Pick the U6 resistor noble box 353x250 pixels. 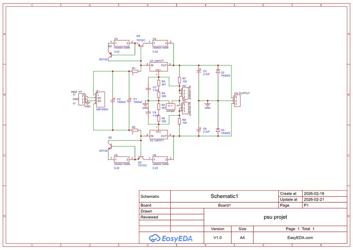(x=160, y=159)
